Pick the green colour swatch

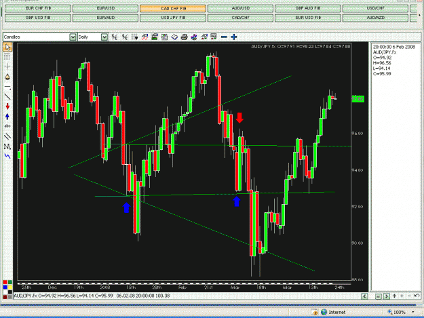[x=10, y=282]
